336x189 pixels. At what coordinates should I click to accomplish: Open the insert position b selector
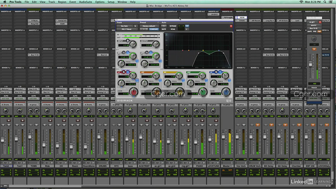(x=136, y=26)
